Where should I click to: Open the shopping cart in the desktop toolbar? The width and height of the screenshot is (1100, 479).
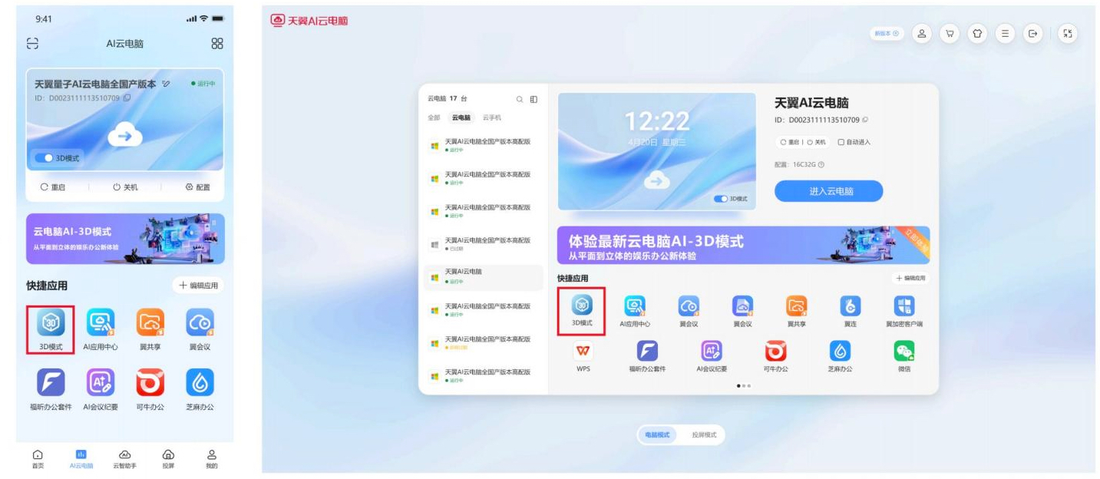click(x=950, y=34)
